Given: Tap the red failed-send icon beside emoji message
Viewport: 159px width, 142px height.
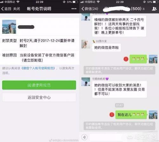Looking at the screenshot, I should (126, 59).
